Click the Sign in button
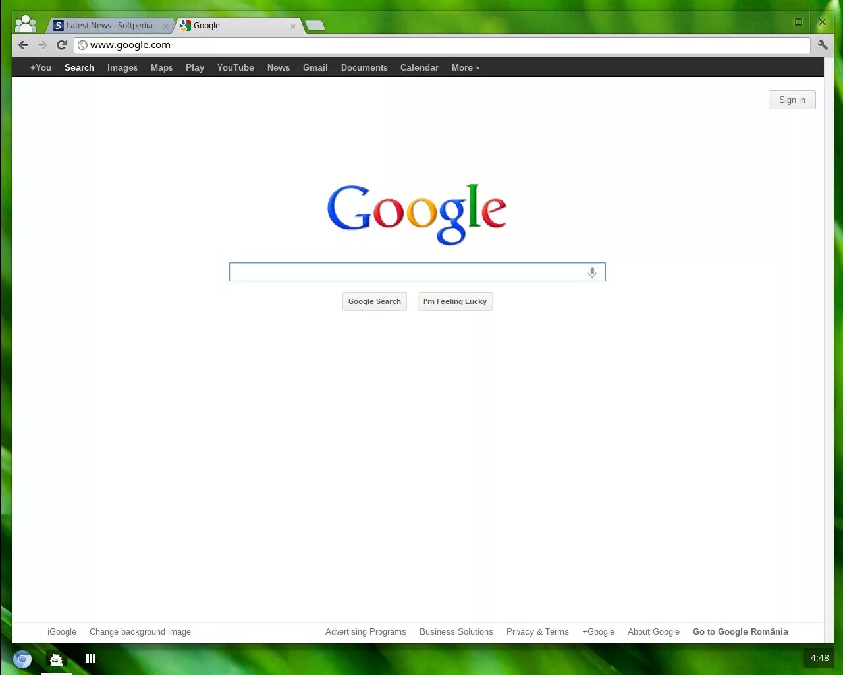The image size is (843, 675). pos(792,100)
